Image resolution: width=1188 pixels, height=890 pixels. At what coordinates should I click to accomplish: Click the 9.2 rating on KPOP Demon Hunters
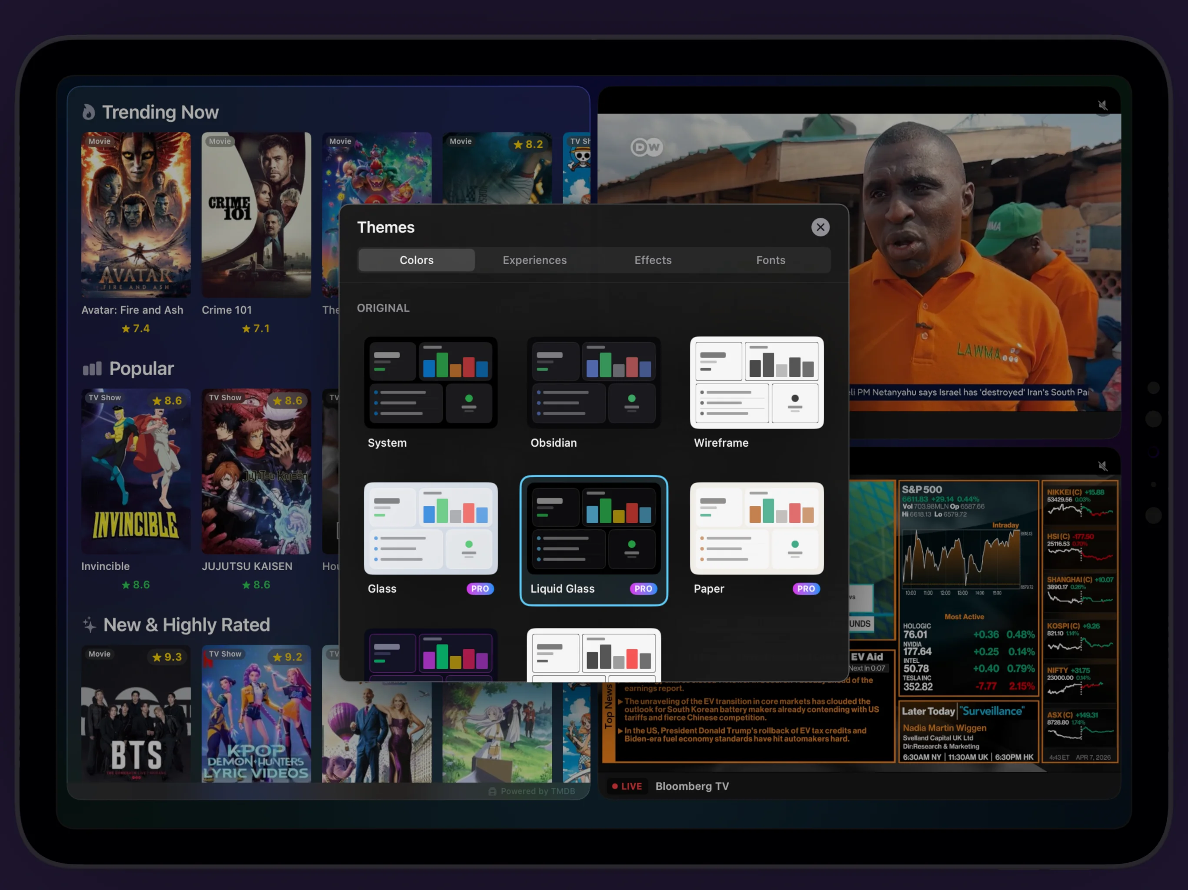(x=287, y=657)
